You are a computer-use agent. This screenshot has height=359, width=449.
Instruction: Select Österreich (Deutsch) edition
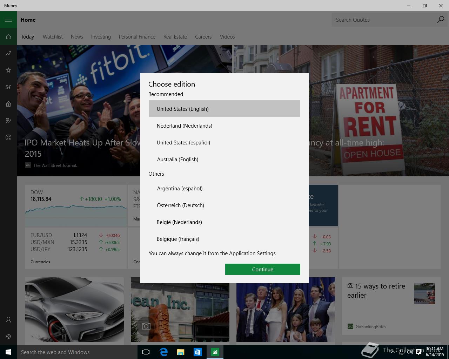pyautogui.click(x=224, y=205)
